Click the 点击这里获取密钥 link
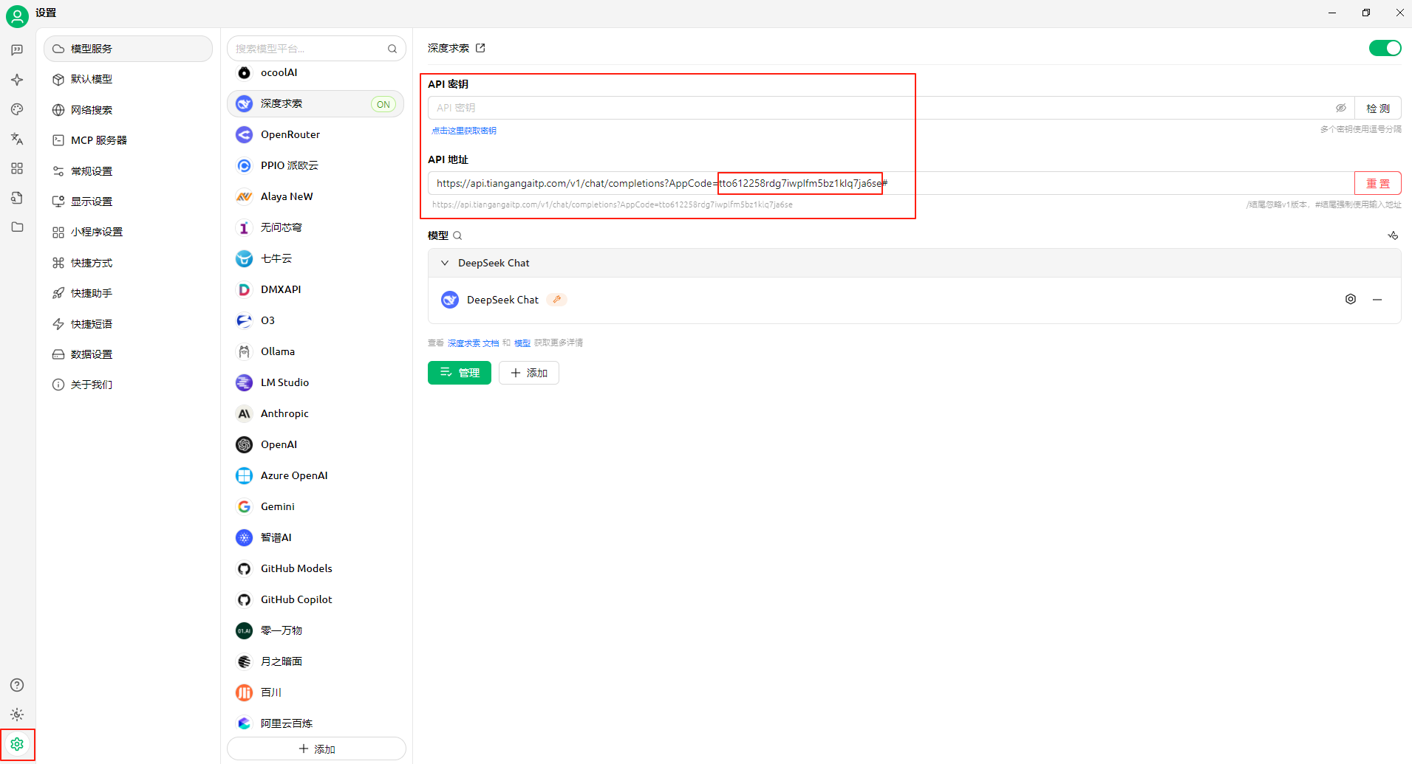This screenshot has height=764, width=1412. click(463, 129)
